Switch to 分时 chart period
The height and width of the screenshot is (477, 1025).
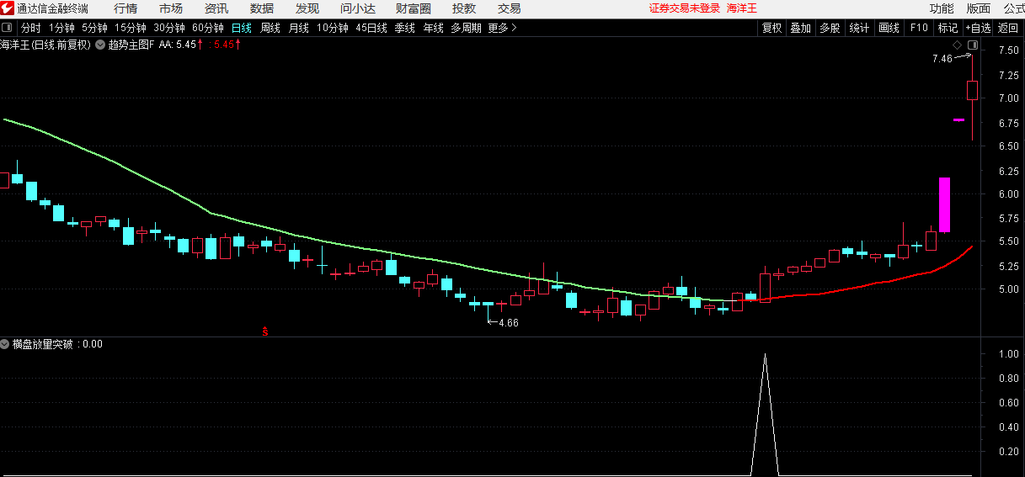[30, 28]
